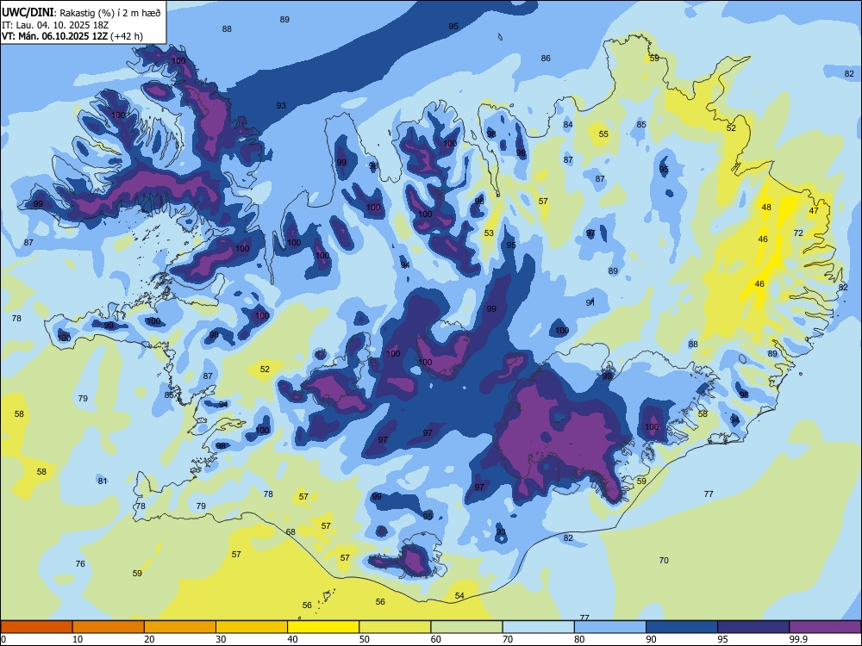Click the 30–40 amber legend swatch
This screenshot has height=646, width=862.
tap(252, 627)
